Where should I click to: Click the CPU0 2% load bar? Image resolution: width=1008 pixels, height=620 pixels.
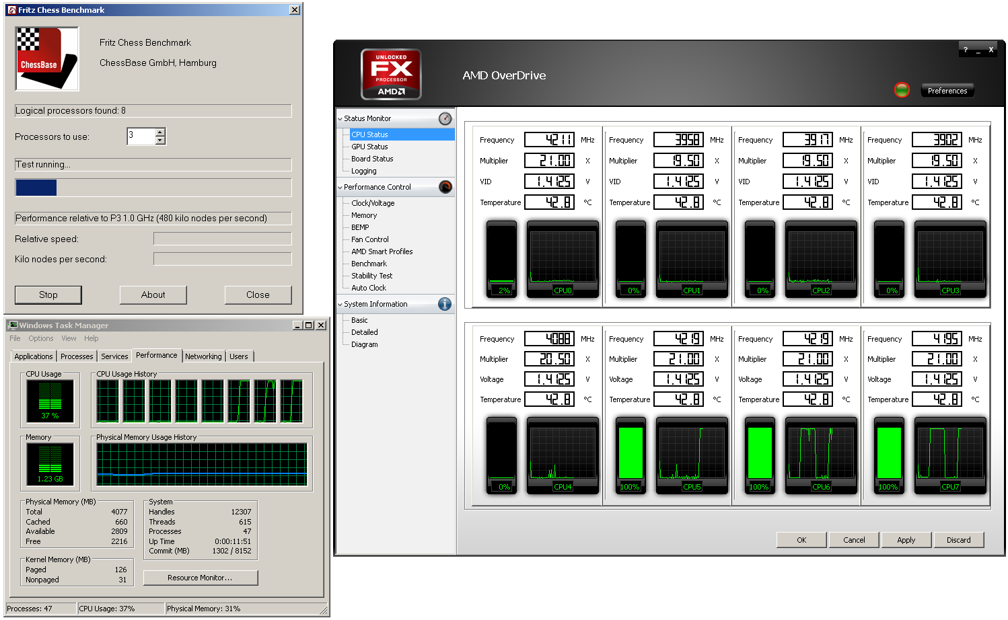tap(501, 259)
